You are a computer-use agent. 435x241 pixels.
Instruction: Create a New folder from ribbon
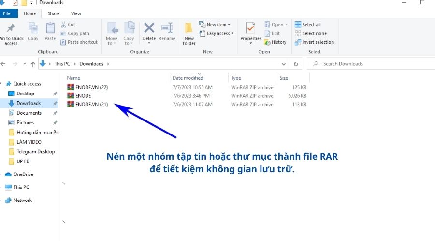click(189, 34)
